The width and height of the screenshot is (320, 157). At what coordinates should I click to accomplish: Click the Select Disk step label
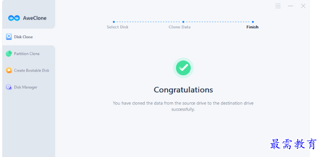pos(118,27)
